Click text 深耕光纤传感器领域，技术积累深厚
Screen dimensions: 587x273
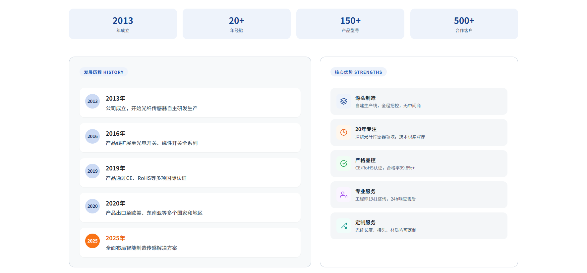[x=390, y=137]
